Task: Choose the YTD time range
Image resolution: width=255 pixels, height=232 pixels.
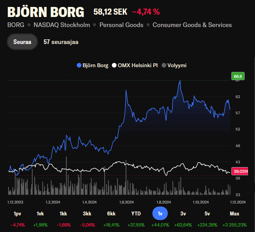Action: (136, 213)
